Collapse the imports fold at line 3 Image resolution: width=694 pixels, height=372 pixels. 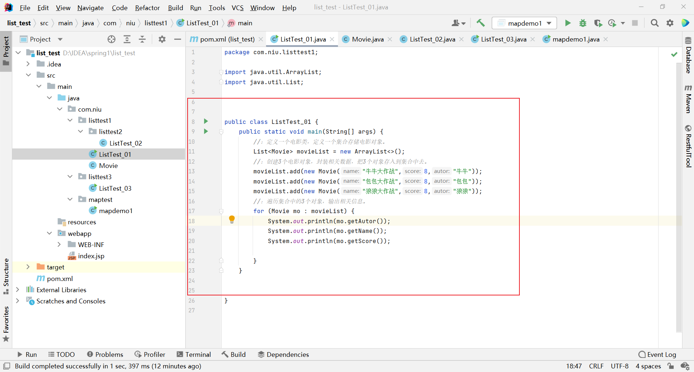tap(221, 72)
